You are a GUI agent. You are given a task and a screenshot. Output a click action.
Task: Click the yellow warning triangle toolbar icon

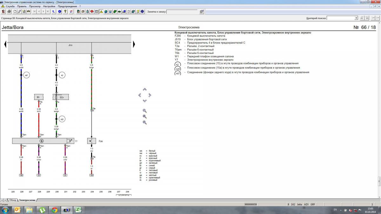pyautogui.click(x=101, y=12)
